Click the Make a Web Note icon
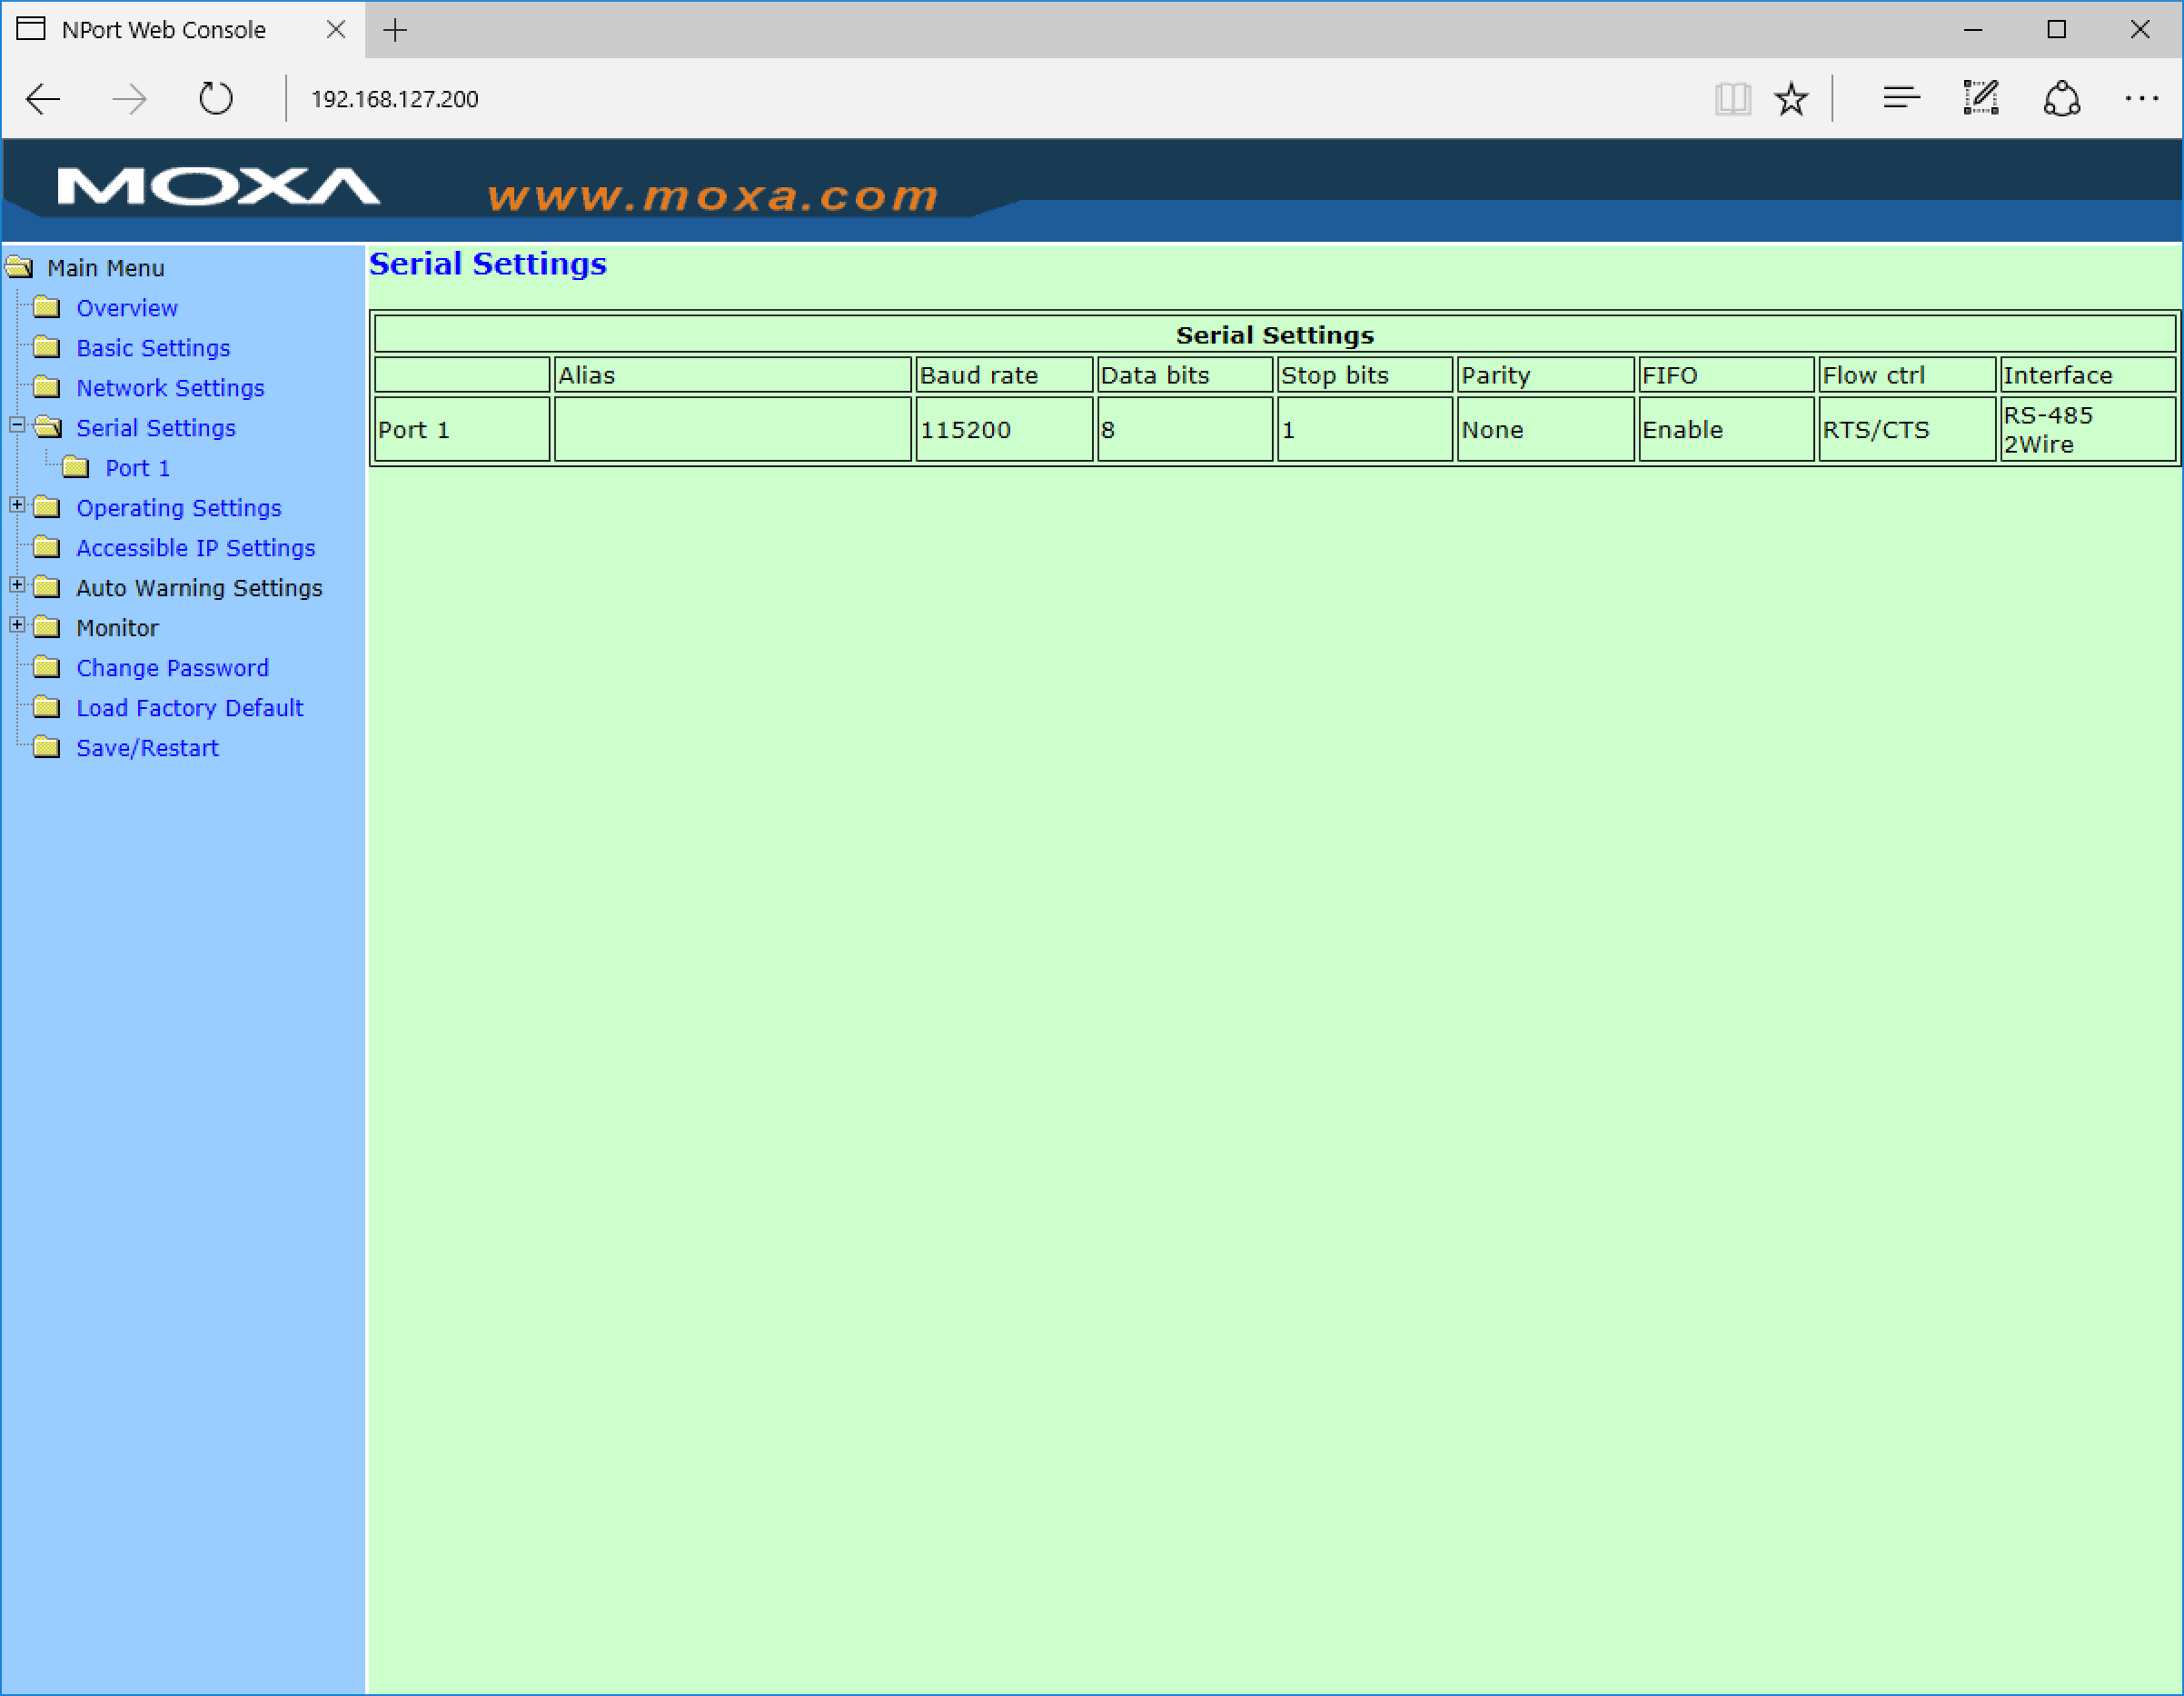 click(x=1980, y=98)
